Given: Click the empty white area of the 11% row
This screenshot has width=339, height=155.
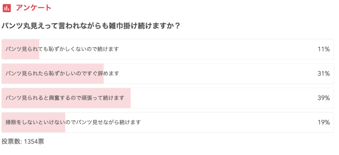Looking at the screenshot, I should pos(216,49).
